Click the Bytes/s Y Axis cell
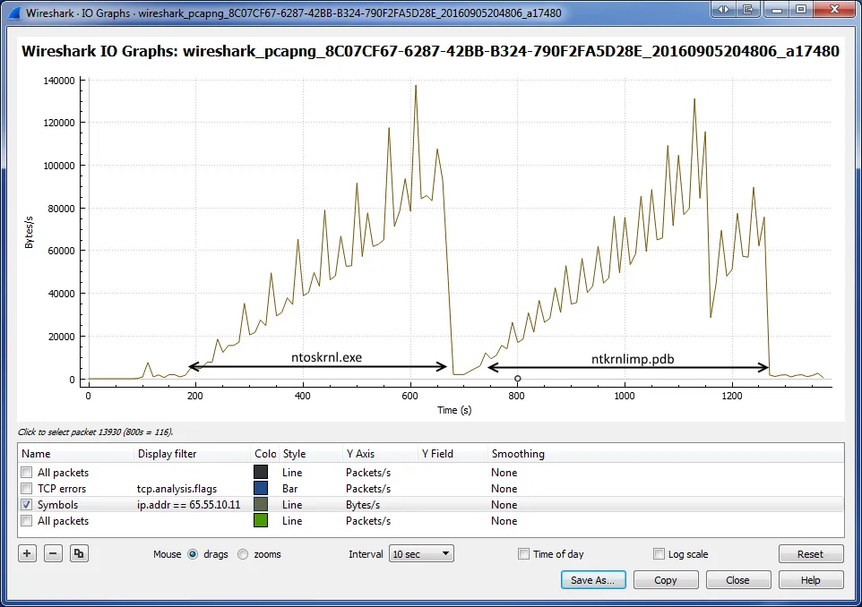 [x=363, y=504]
